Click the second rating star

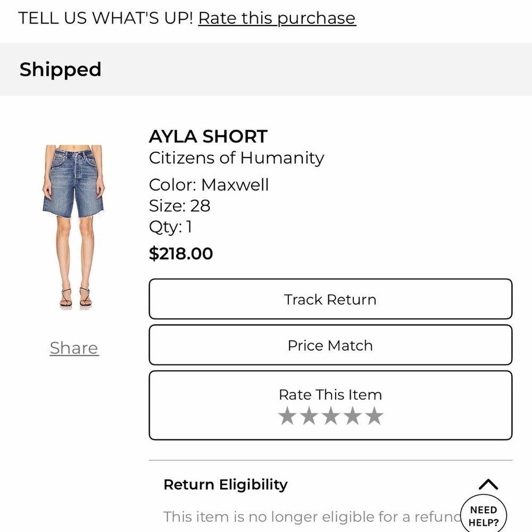click(x=309, y=415)
